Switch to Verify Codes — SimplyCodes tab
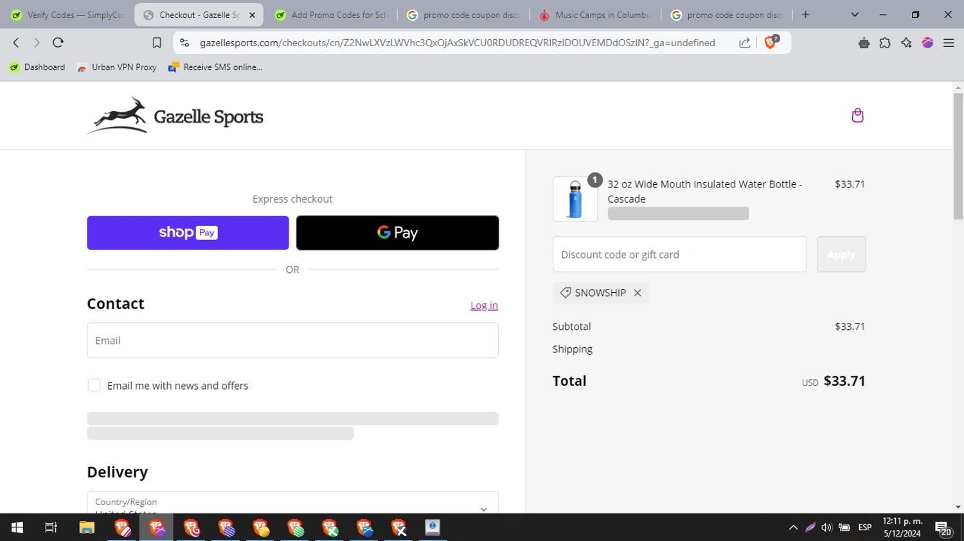The height and width of the screenshot is (541, 964). click(x=67, y=15)
